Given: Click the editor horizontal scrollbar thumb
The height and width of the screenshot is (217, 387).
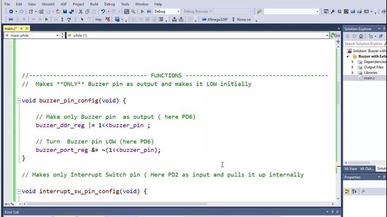Looking at the screenshot, I should [x=117, y=204].
